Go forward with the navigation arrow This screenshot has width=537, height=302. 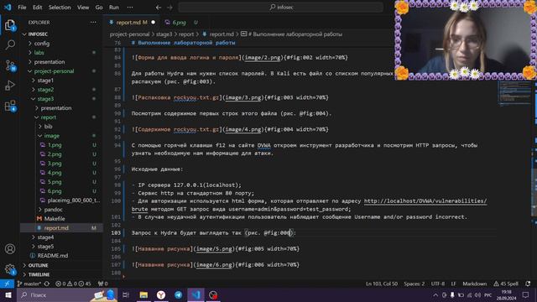coord(169,8)
